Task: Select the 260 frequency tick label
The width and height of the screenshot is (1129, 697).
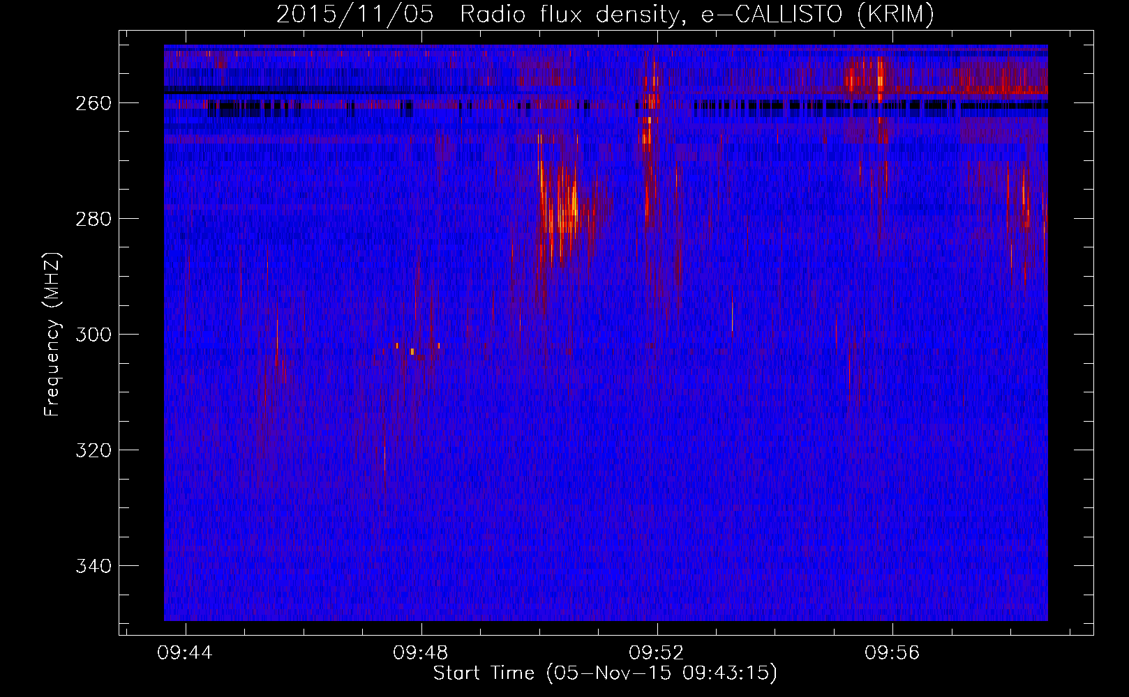Action: [x=93, y=103]
